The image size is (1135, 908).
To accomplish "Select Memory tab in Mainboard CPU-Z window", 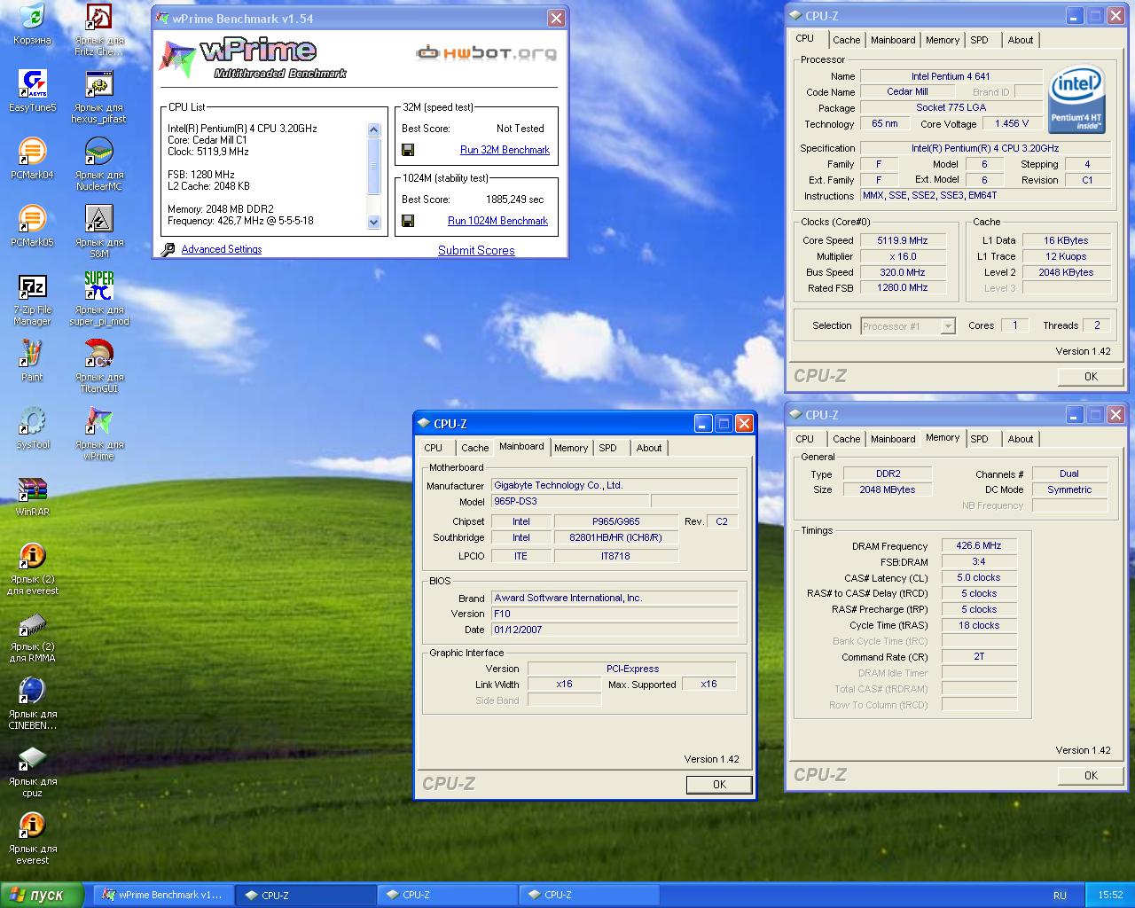I will click(x=570, y=448).
